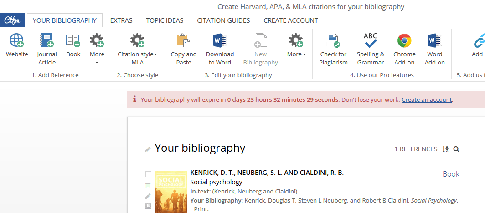485x213 pixels.
Task: Switch to the Extras tab
Action: 121,20
